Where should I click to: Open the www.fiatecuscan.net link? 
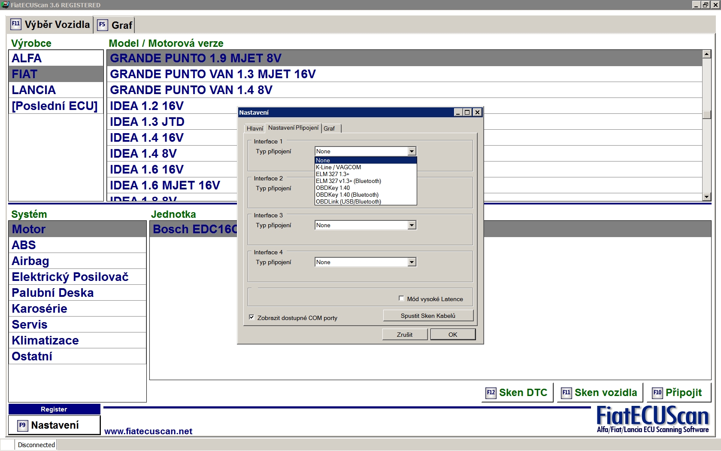(x=148, y=431)
